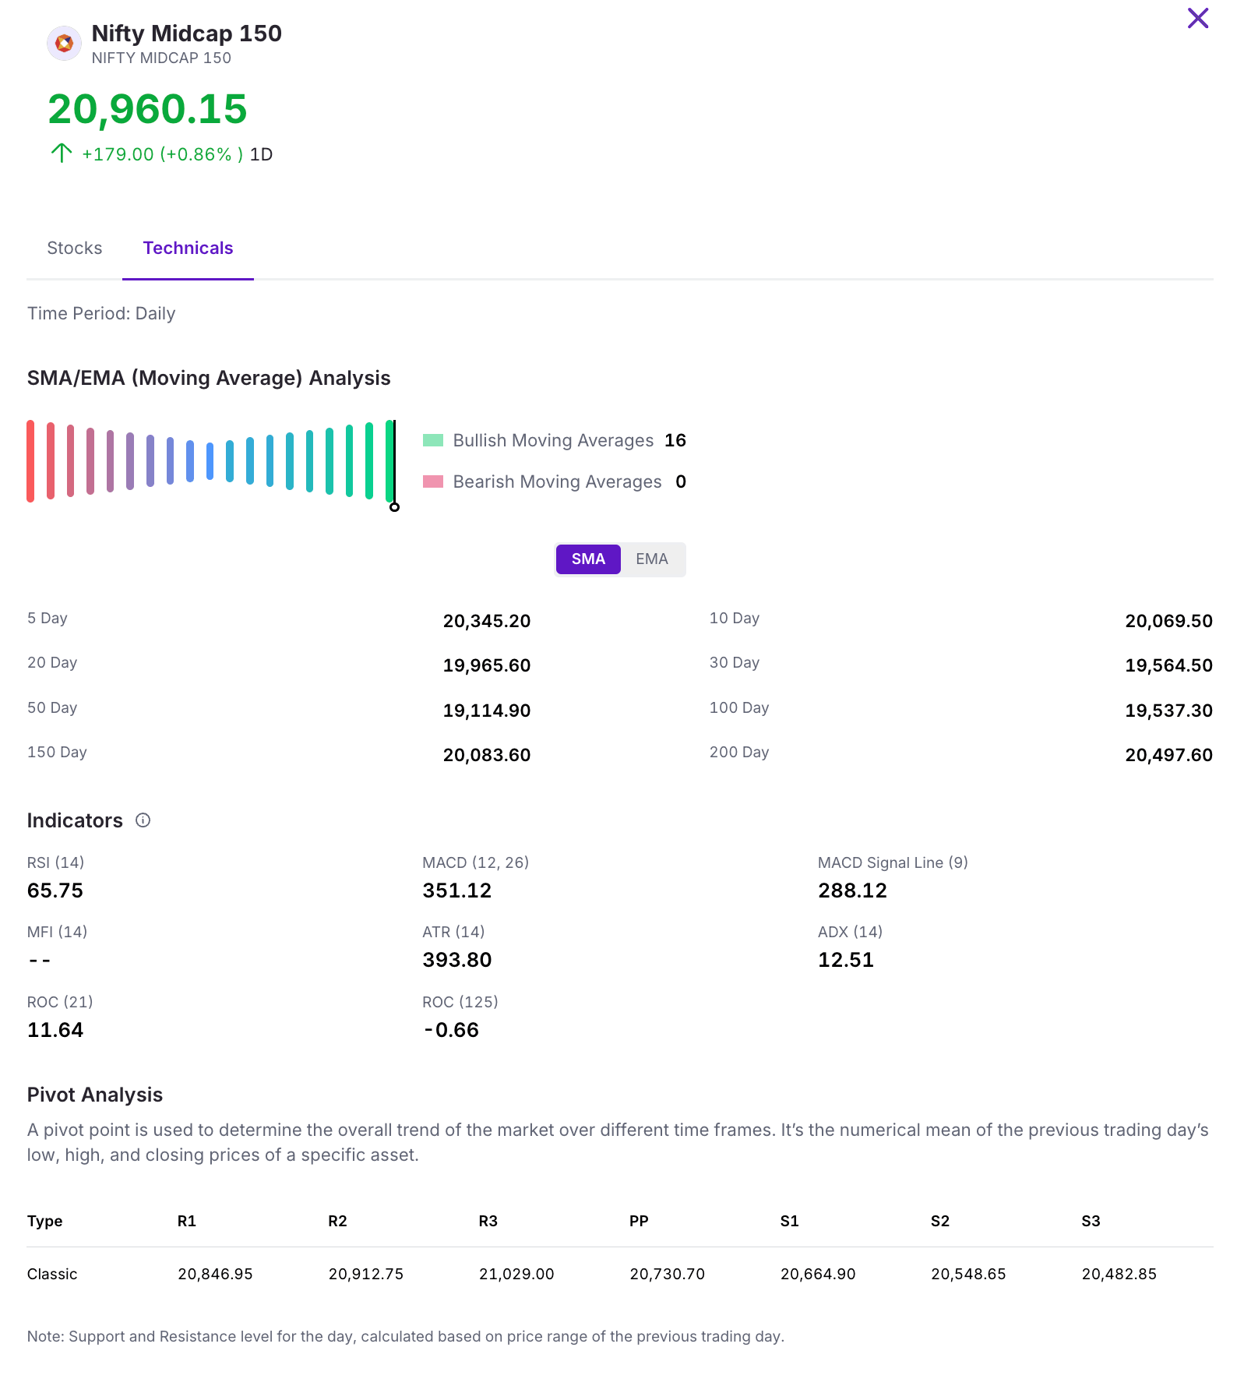Toggle moving averages to EMA
This screenshot has height=1393, width=1237.
tap(652, 559)
